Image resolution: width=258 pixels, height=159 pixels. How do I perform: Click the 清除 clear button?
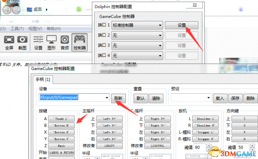156,98
